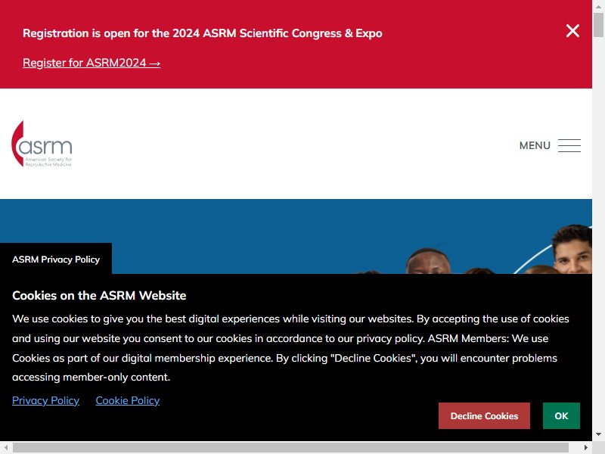The image size is (605, 454).
Task: Click the "Cookies on the ASRM Website" heading
Action: click(x=99, y=295)
